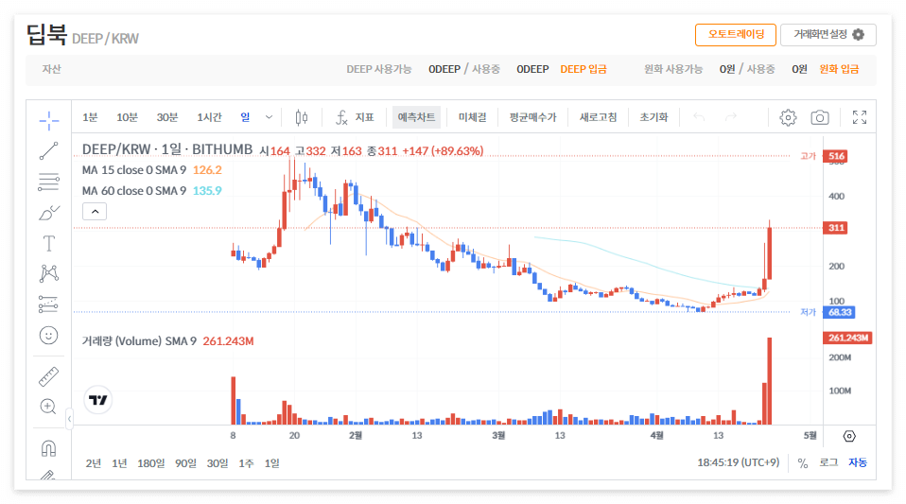Screen dimensions: 906x504
Task: Set range to 180일
Action: pyautogui.click(x=150, y=463)
